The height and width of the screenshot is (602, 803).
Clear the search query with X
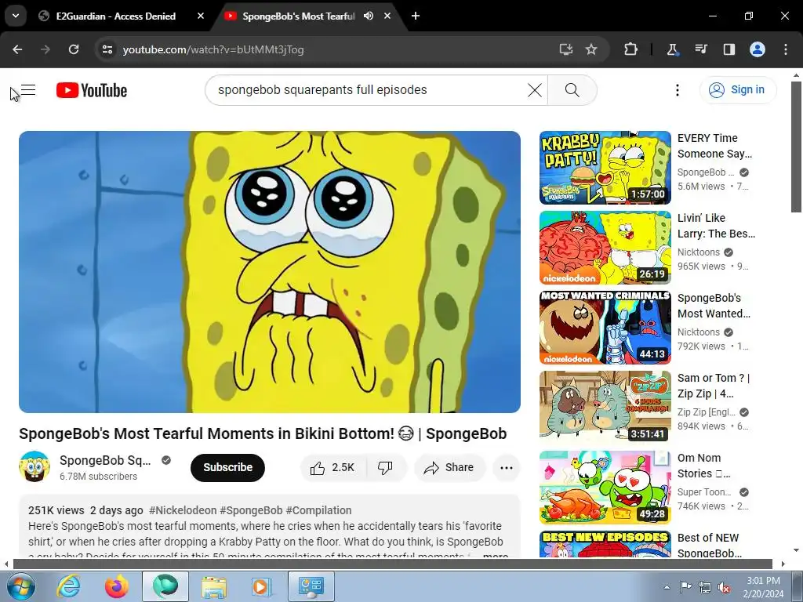[535, 90]
